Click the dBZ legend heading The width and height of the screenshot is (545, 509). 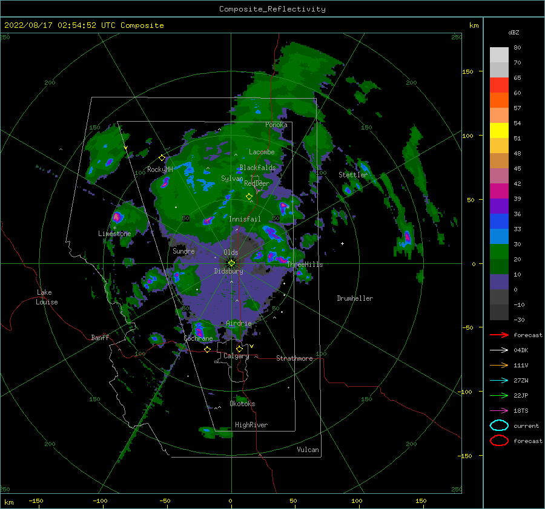click(x=514, y=32)
